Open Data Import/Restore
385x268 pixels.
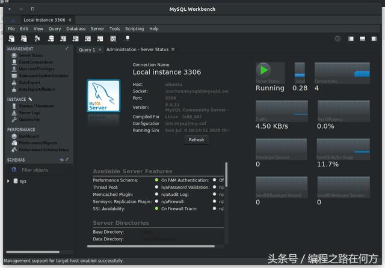(x=37, y=90)
